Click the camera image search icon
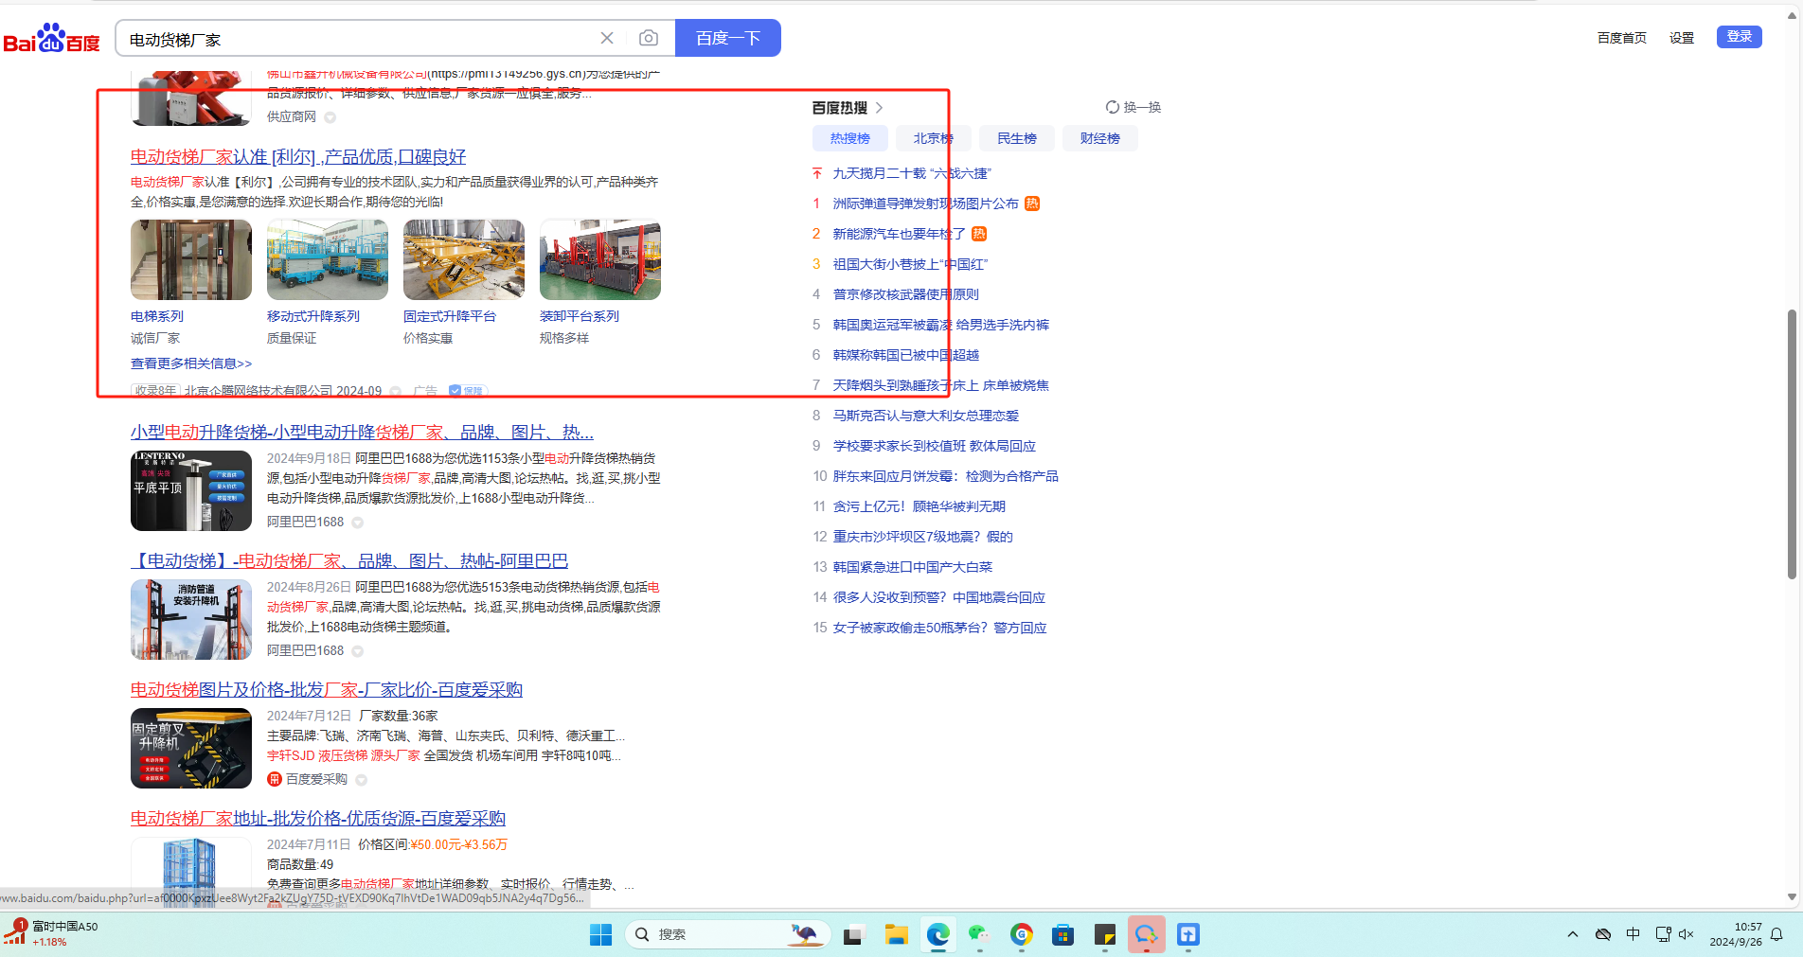 (x=649, y=38)
